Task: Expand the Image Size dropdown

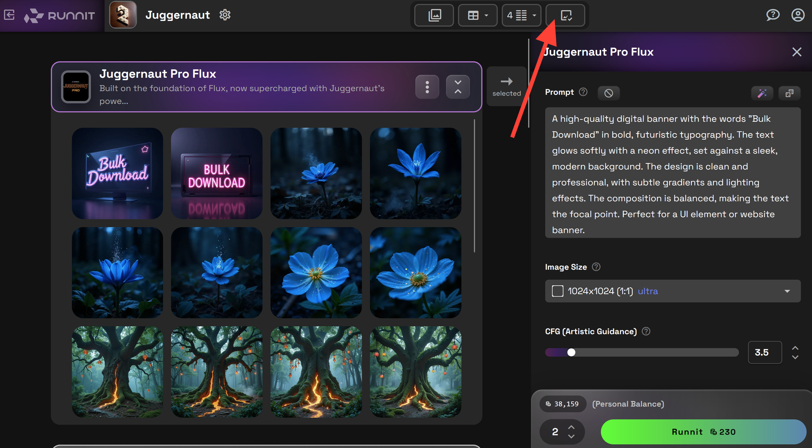Action: pos(787,291)
